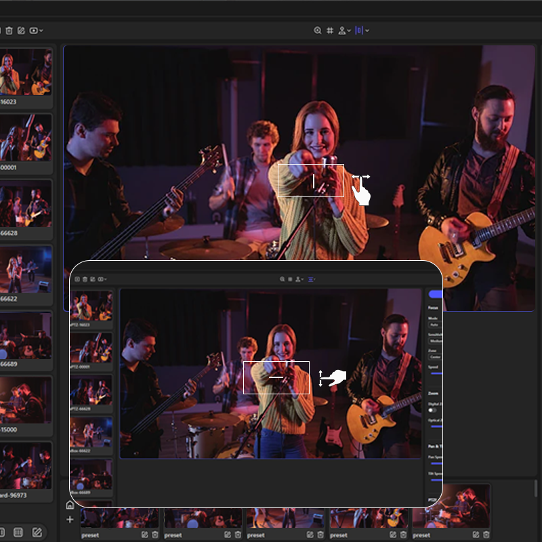Viewport: 542px width, 542px height.
Task: Open the Focus Mode 'Auto' dropdown in the inset panel
Action: [x=434, y=325]
